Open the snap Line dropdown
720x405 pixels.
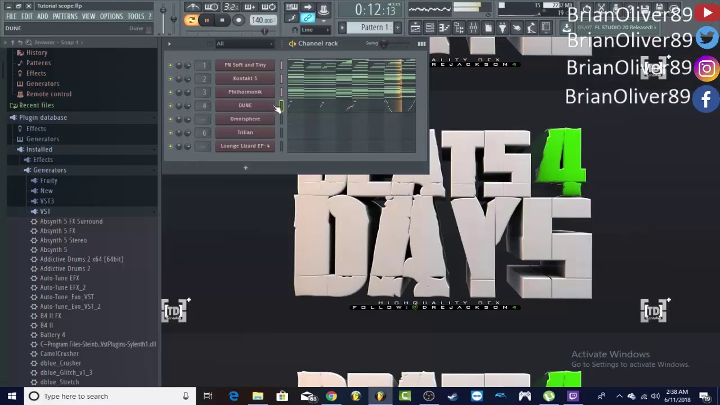pos(315,30)
